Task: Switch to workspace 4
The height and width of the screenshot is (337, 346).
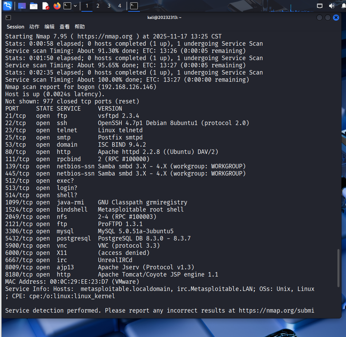Action: [x=120, y=6]
